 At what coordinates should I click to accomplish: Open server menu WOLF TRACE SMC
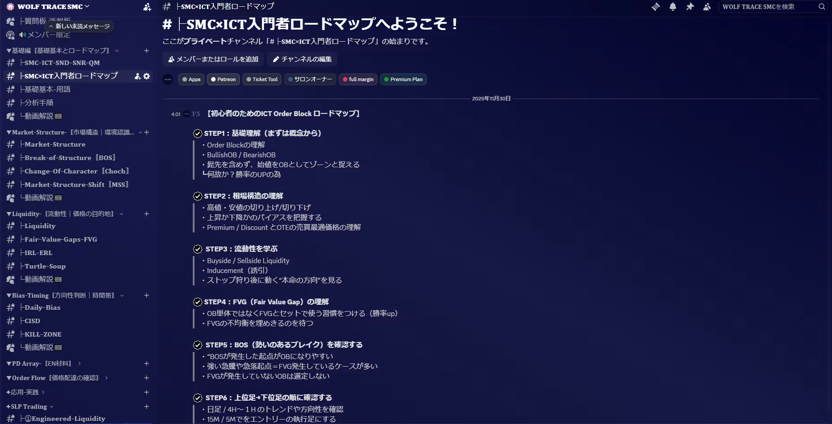[x=53, y=7]
